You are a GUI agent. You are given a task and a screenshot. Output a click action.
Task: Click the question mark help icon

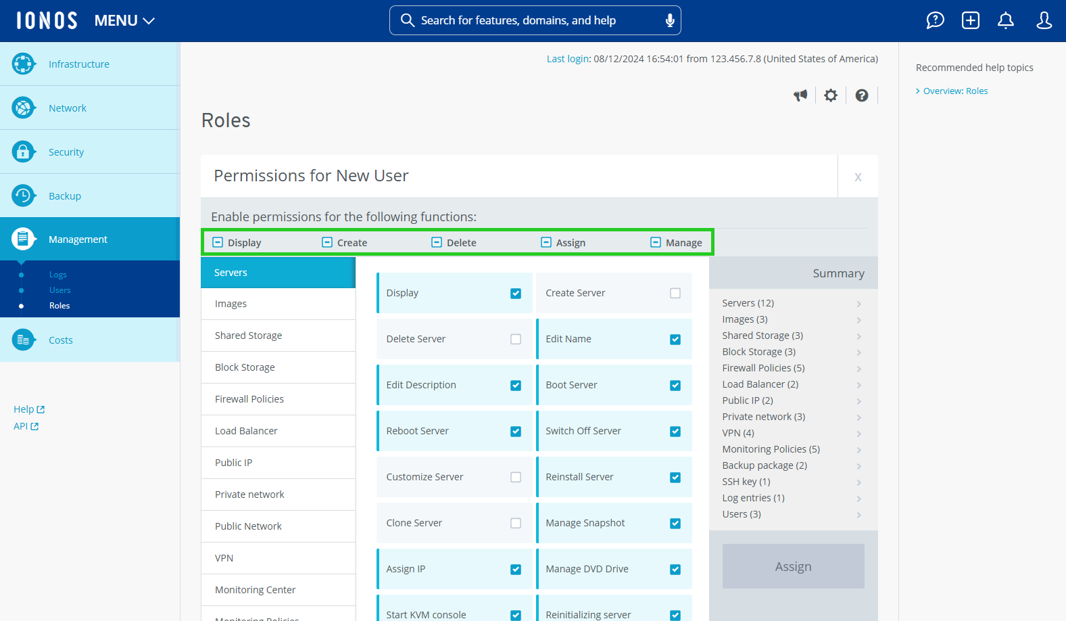tap(861, 95)
